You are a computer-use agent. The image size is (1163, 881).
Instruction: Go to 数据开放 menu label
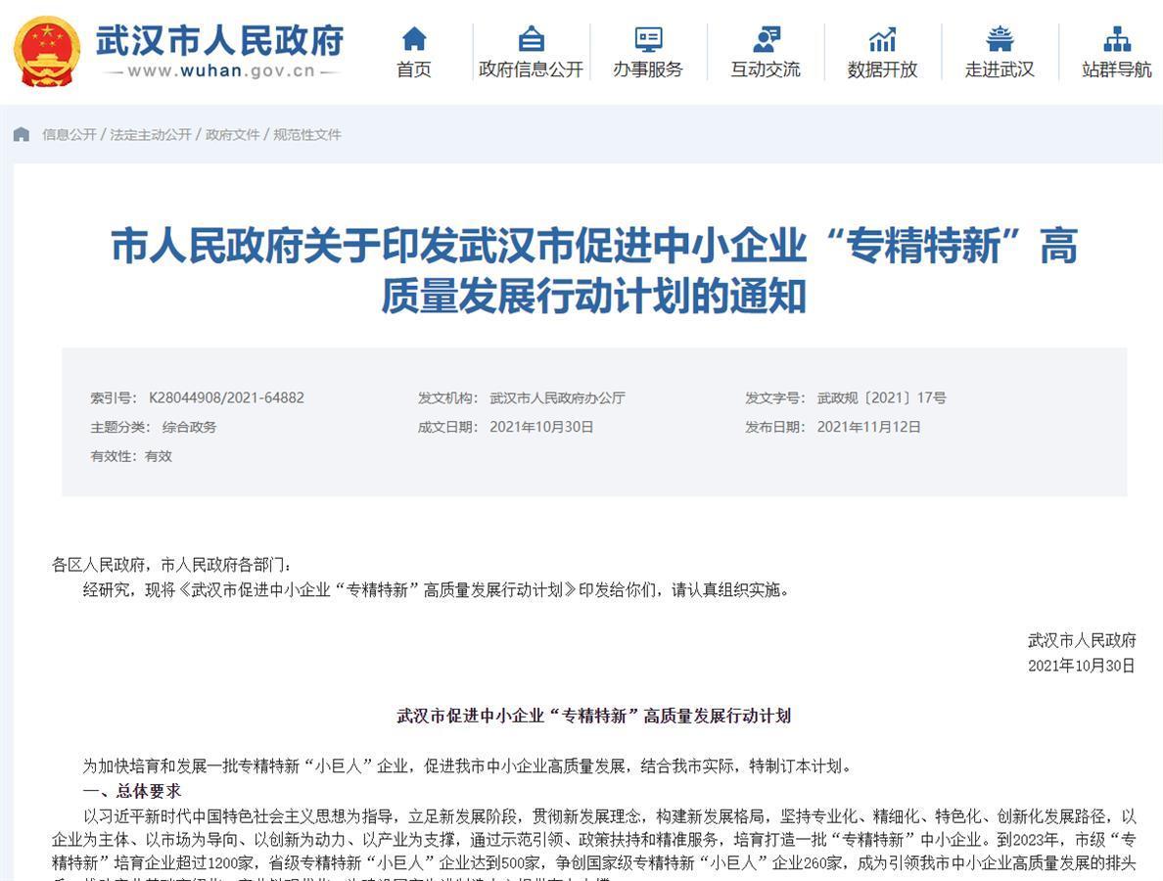882,70
